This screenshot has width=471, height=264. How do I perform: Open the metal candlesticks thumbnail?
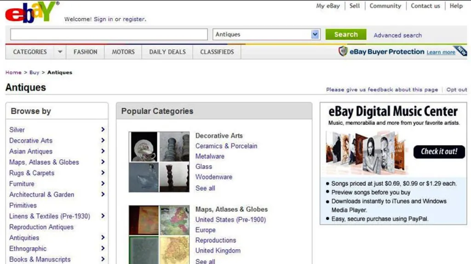[x=174, y=147]
